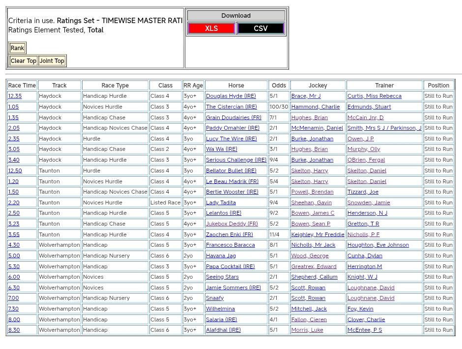Open the 12.35 Haydock race time link

pyautogui.click(x=15, y=96)
